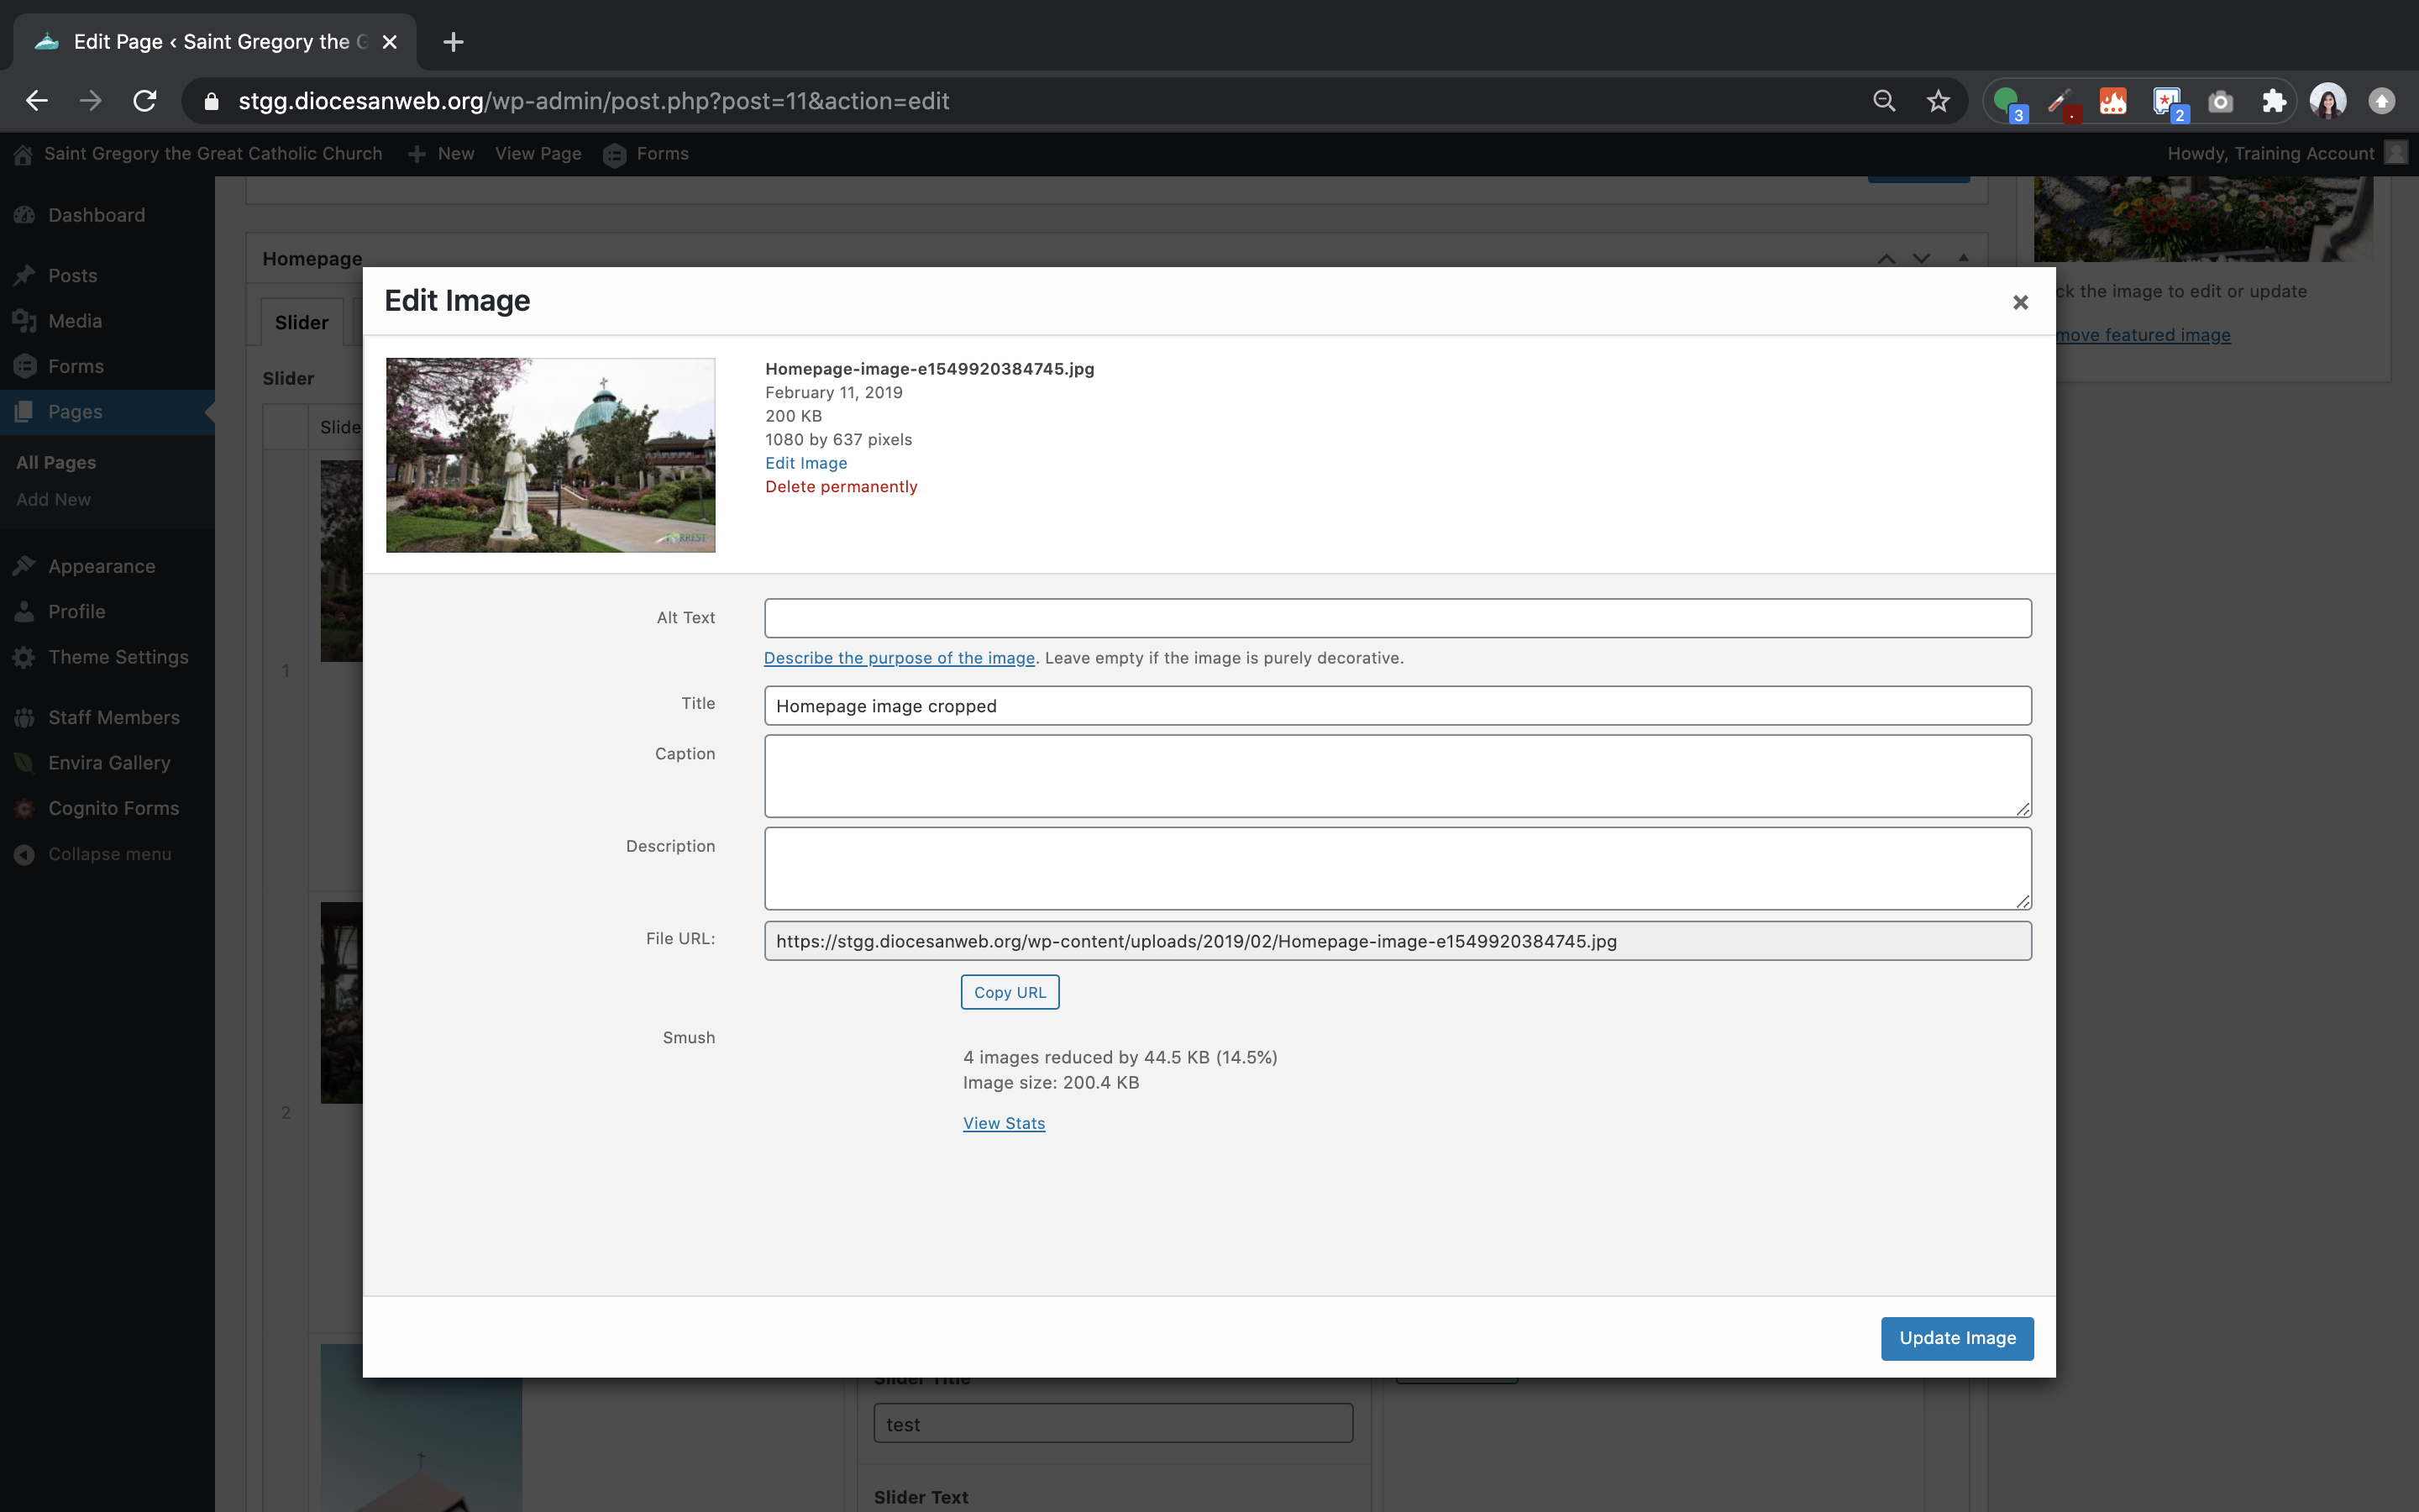Open the Edit Image link
Viewport: 2419px width, 1512px height.
[805, 463]
